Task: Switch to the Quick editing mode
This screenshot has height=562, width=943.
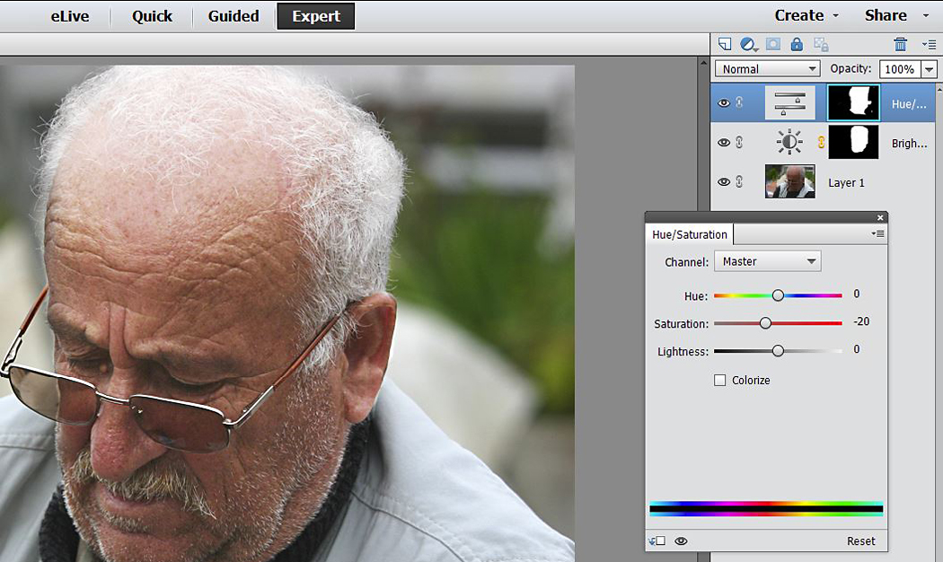Action: pos(152,16)
